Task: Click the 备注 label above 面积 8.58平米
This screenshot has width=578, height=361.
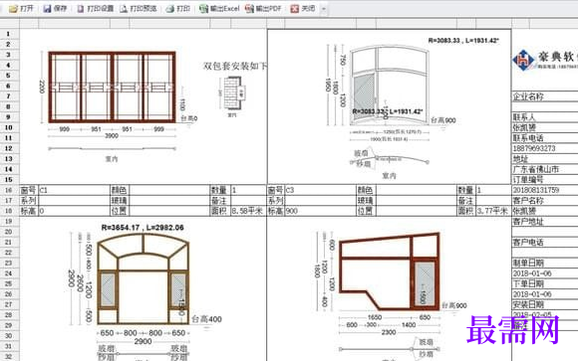Action: tap(220, 201)
